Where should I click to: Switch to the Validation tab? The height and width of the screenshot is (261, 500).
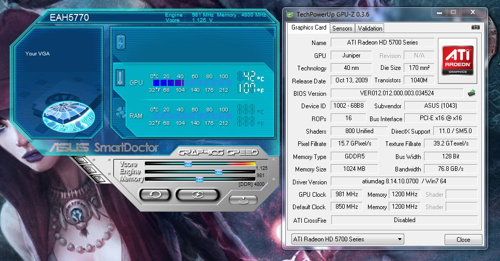point(370,28)
